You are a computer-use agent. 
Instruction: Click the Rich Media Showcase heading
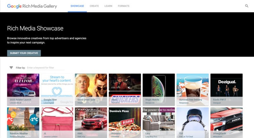[x=35, y=28]
